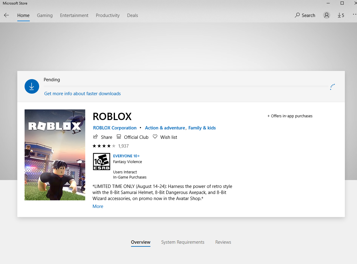Open the Productivity tab
357x264 pixels.
pyautogui.click(x=108, y=15)
